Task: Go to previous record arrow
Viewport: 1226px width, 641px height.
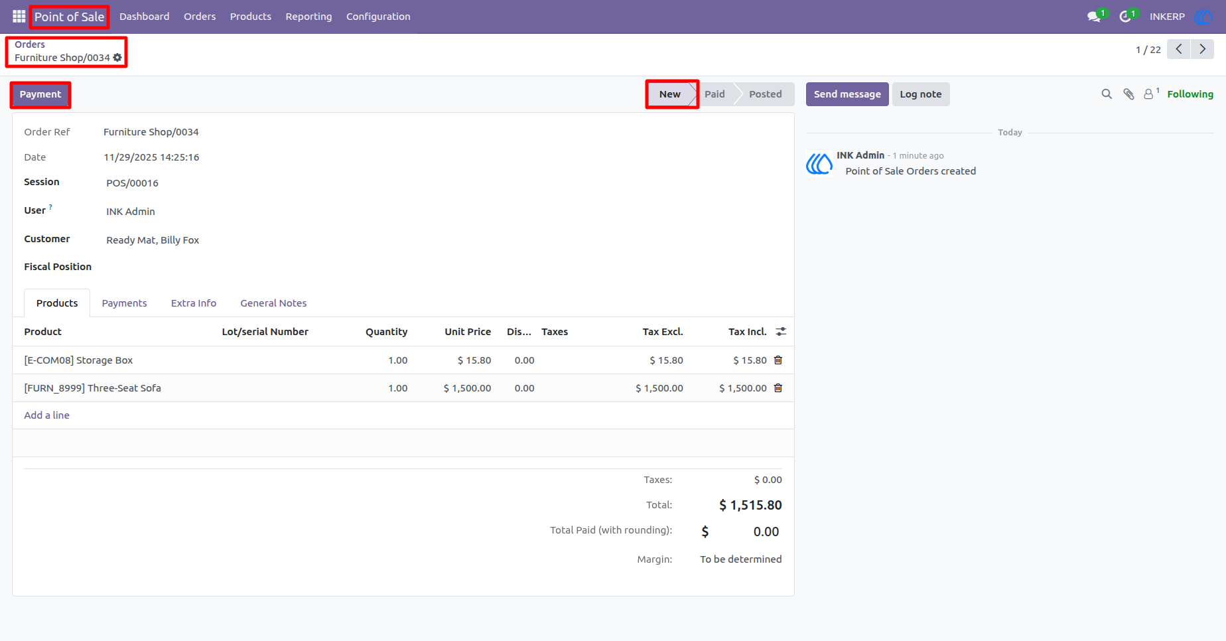Action: 1179,49
